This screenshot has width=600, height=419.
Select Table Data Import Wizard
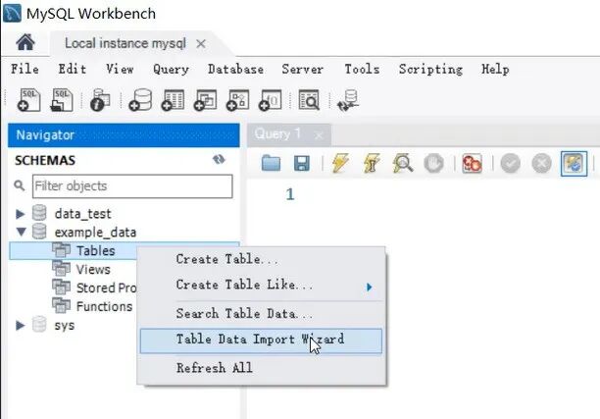pos(262,340)
